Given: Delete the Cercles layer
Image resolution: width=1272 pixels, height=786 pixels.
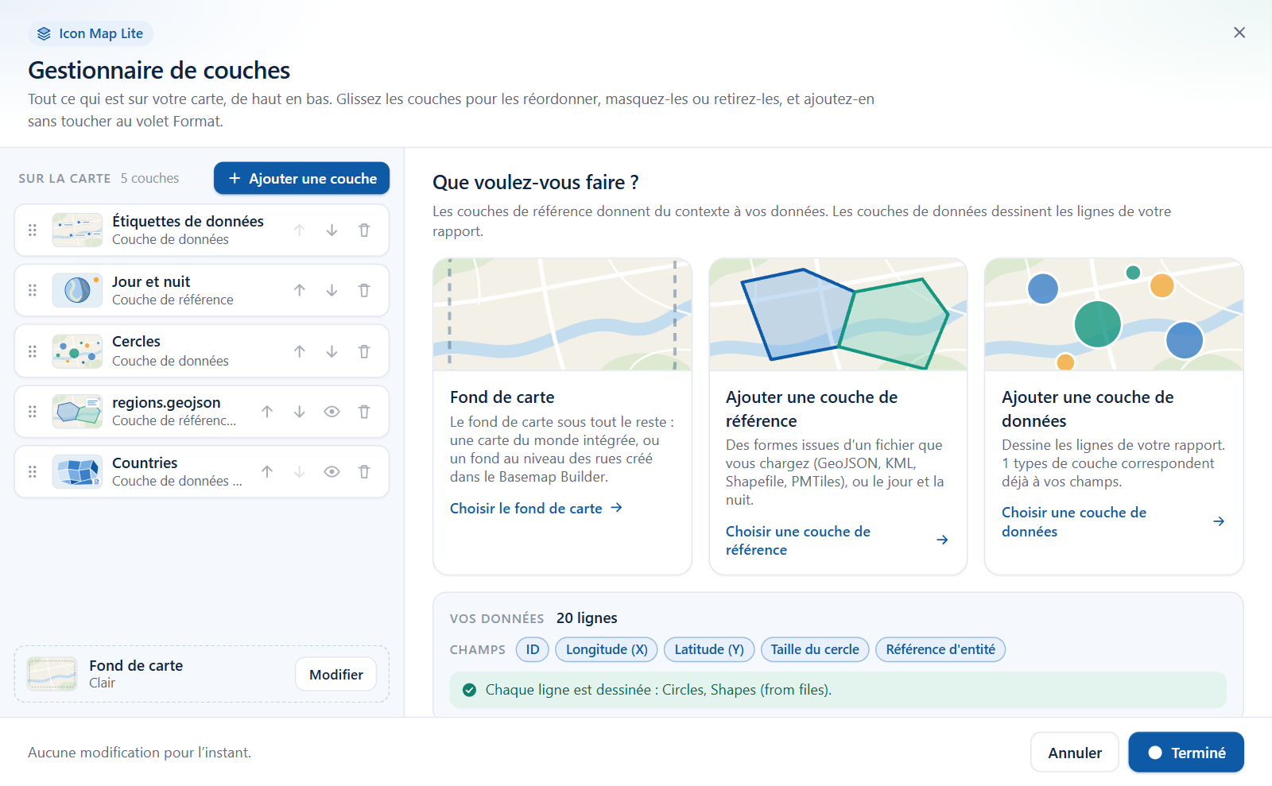Looking at the screenshot, I should click(x=364, y=351).
